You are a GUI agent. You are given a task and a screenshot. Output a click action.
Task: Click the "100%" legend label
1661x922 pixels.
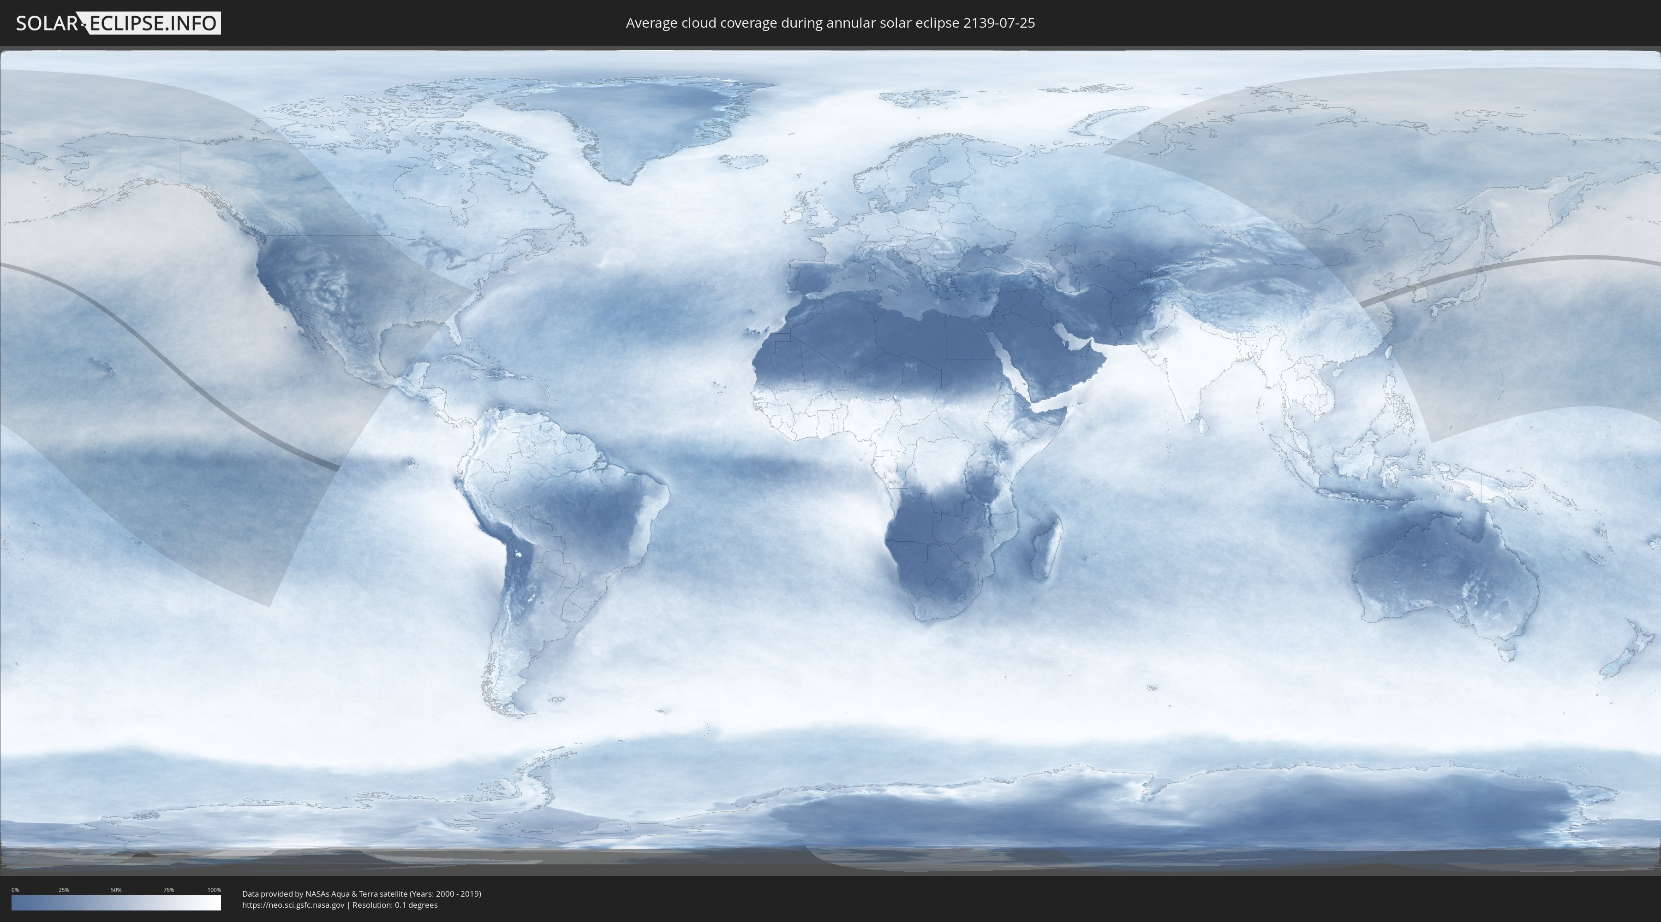[x=214, y=890]
